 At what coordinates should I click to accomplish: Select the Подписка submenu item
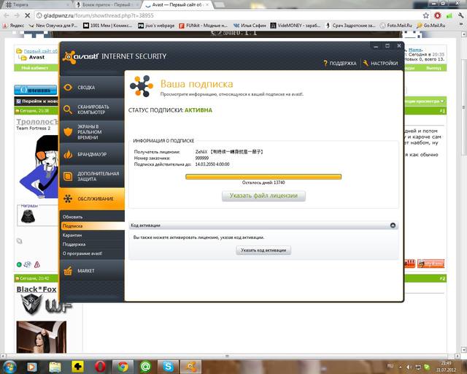[93, 226]
